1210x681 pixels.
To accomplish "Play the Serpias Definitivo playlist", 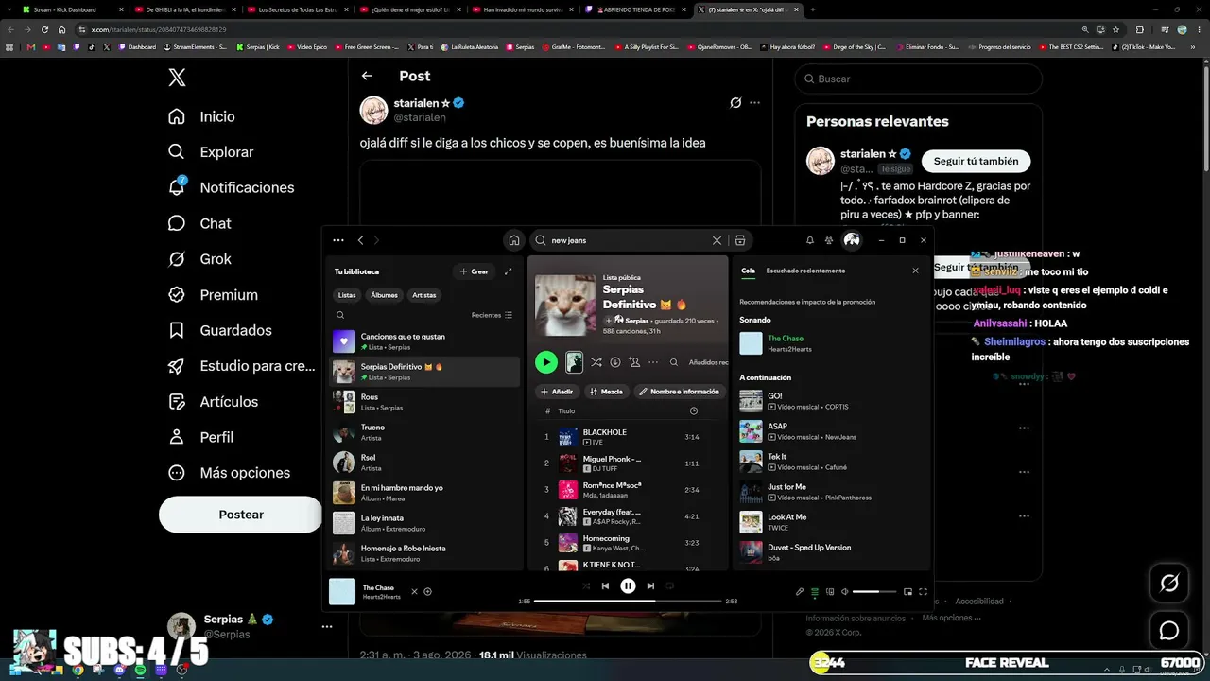I will point(546,362).
